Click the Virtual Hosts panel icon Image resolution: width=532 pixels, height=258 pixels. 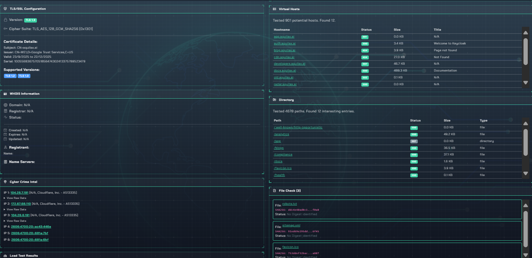(274, 9)
